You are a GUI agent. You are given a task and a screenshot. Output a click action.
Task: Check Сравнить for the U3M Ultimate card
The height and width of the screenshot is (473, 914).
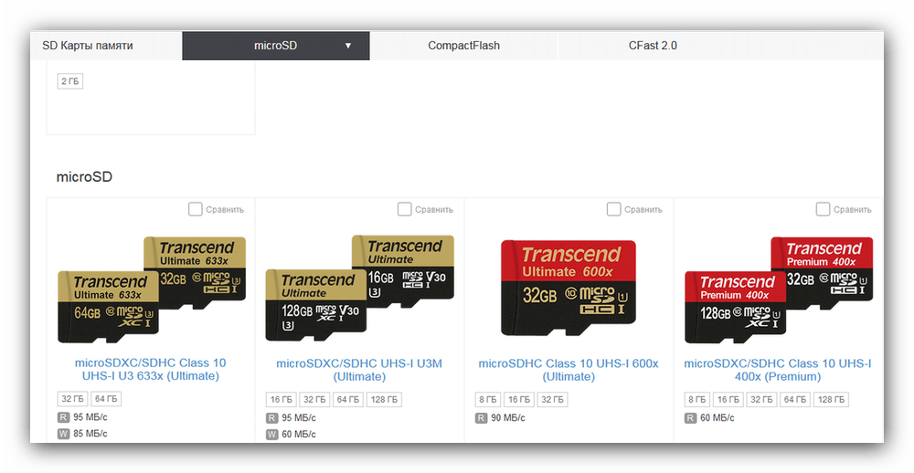(x=405, y=209)
